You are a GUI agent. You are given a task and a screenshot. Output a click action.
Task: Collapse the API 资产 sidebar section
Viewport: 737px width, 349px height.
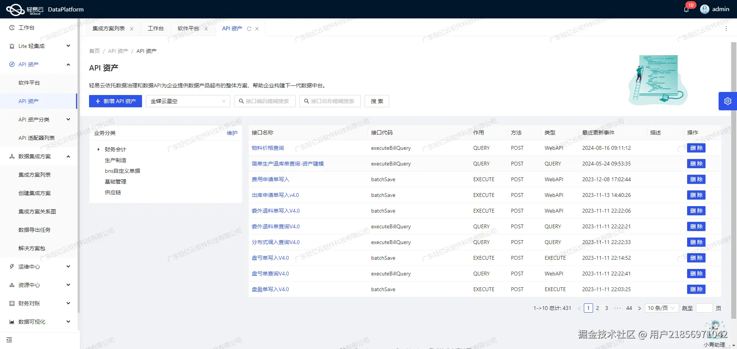point(68,64)
